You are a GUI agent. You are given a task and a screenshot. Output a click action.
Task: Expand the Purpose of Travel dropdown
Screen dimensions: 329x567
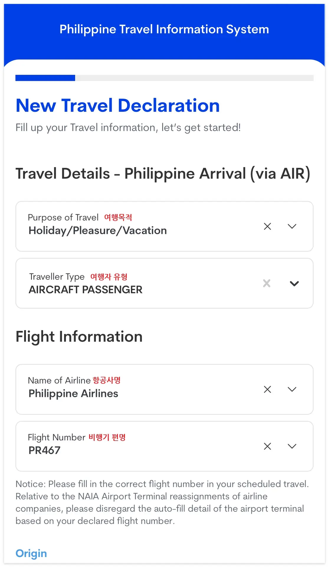point(292,227)
